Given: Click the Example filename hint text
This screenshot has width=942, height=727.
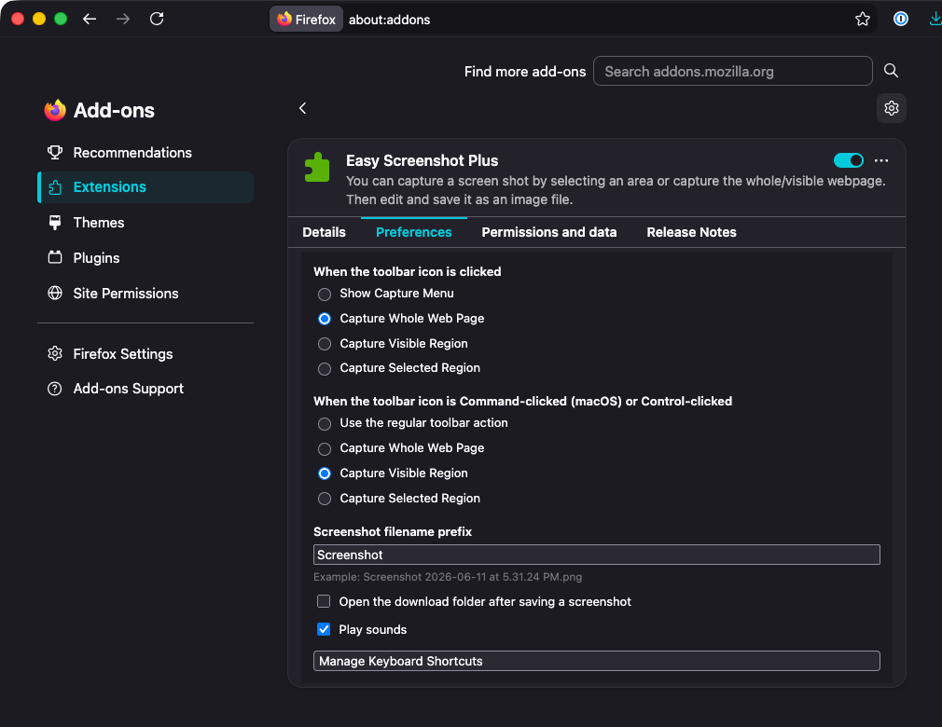Looking at the screenshot, I should (448, 577).
